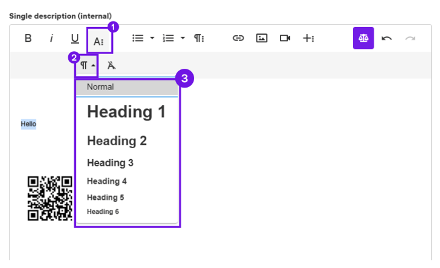Toggle bold formatting
The height and width of the screenshot is (268, 440).
tap(28, 38)
